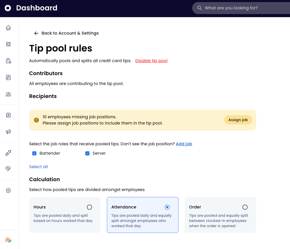This screenshot has height=249, width=290.
Task: Click the handshake heart sidebar icon
Action: (x=8, y=169)
